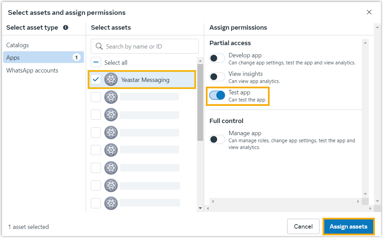Enable Manage app full control toggle
Screen dimensions: 383x238
(x=217, y=139)
